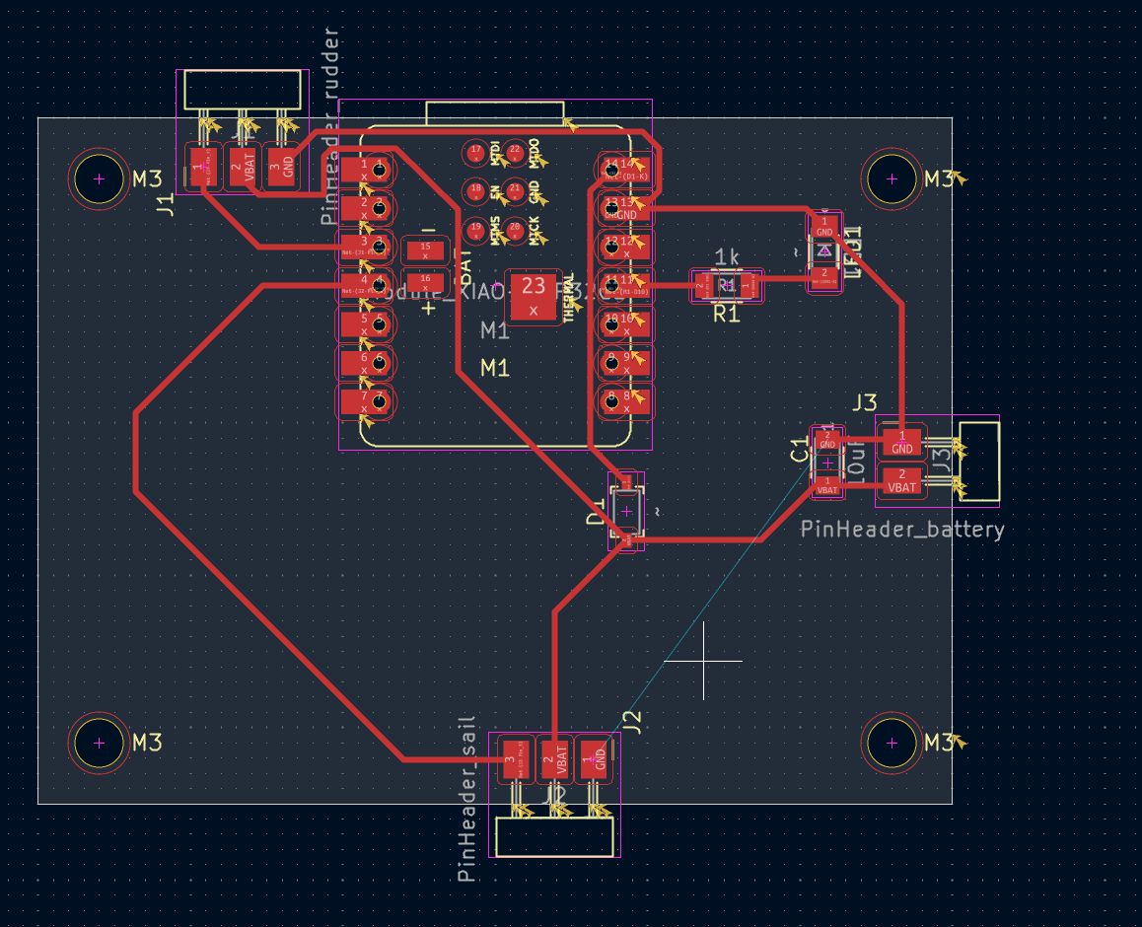Click diode D1 upper pad

pyautogui.click(x=625, y=481)
